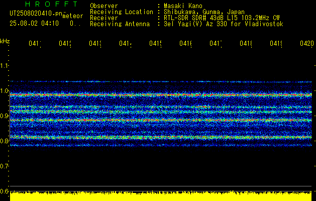Select antenna text 3el Yagi(V) Az 330
The width and height of the screenshot is (316, 201).
pos(195,24)
